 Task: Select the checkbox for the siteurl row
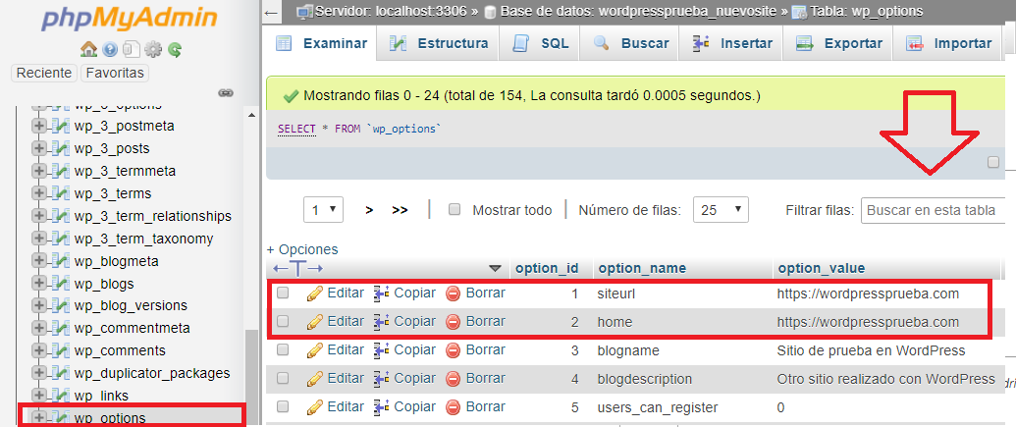(x=283, y=294)
